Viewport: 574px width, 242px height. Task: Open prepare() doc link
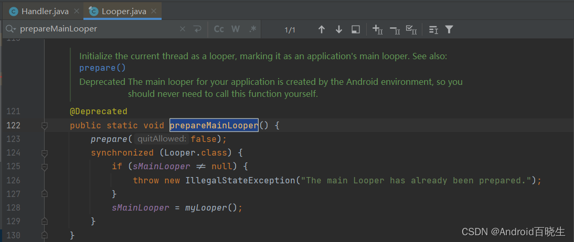(102, 68)
